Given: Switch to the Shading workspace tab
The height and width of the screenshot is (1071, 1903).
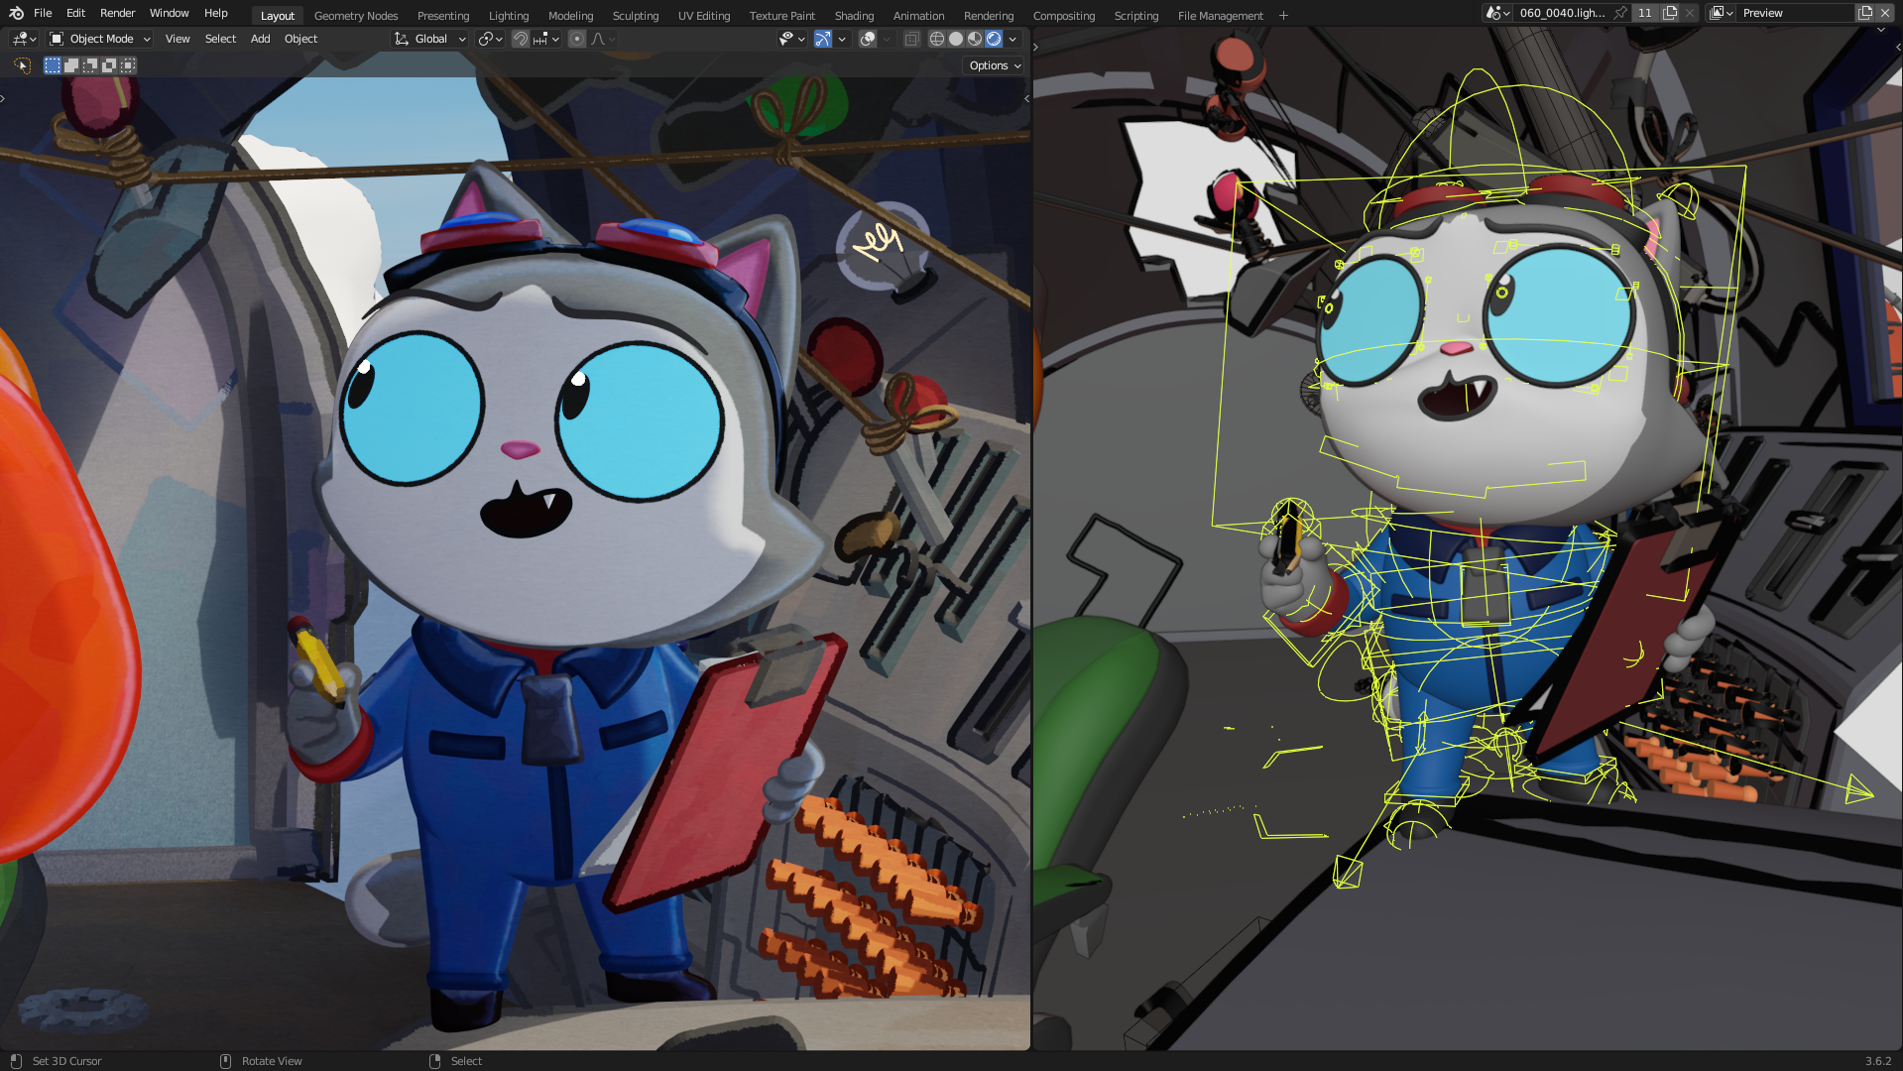Looking at the screenshot, I should point(854,16).
